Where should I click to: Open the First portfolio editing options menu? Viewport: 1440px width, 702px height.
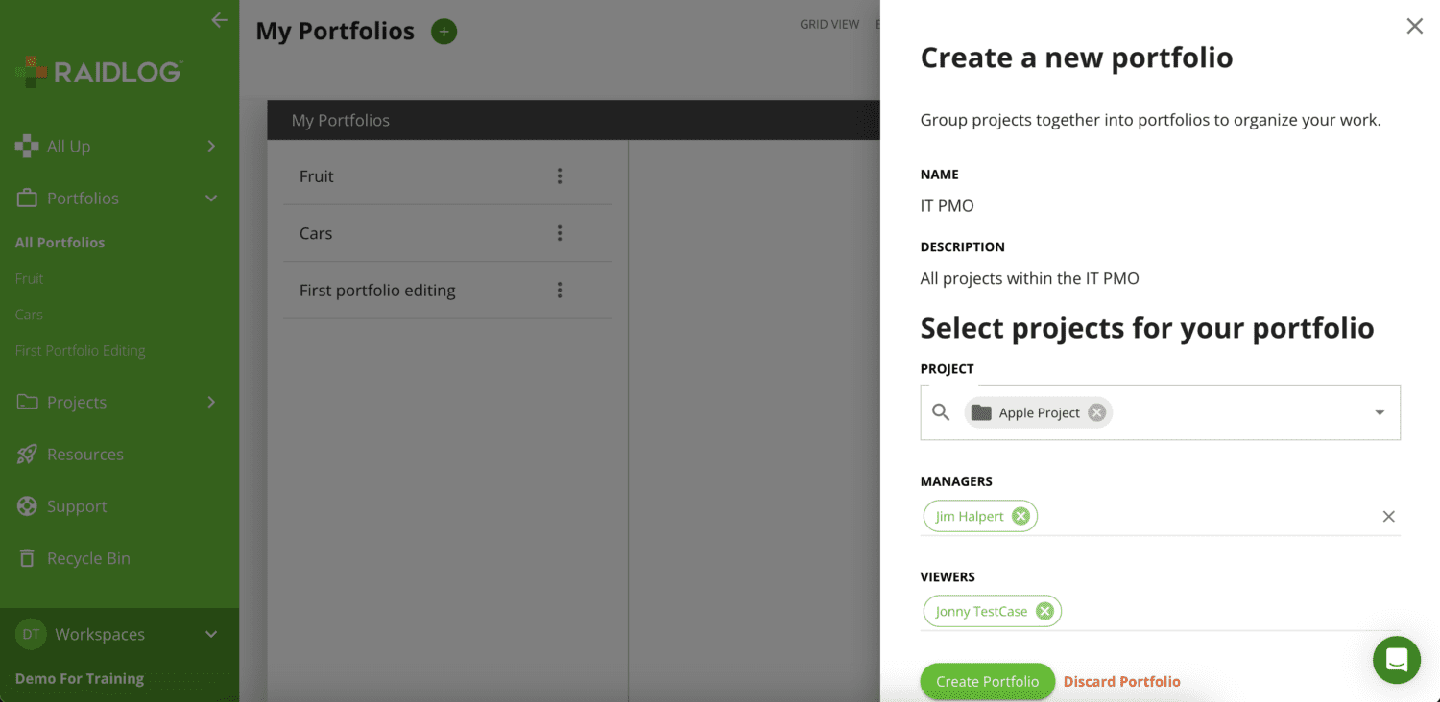tap(560, 291)
